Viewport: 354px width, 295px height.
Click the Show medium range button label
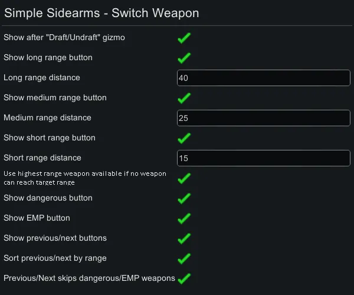pyautogui.click(x=55, y=98)
